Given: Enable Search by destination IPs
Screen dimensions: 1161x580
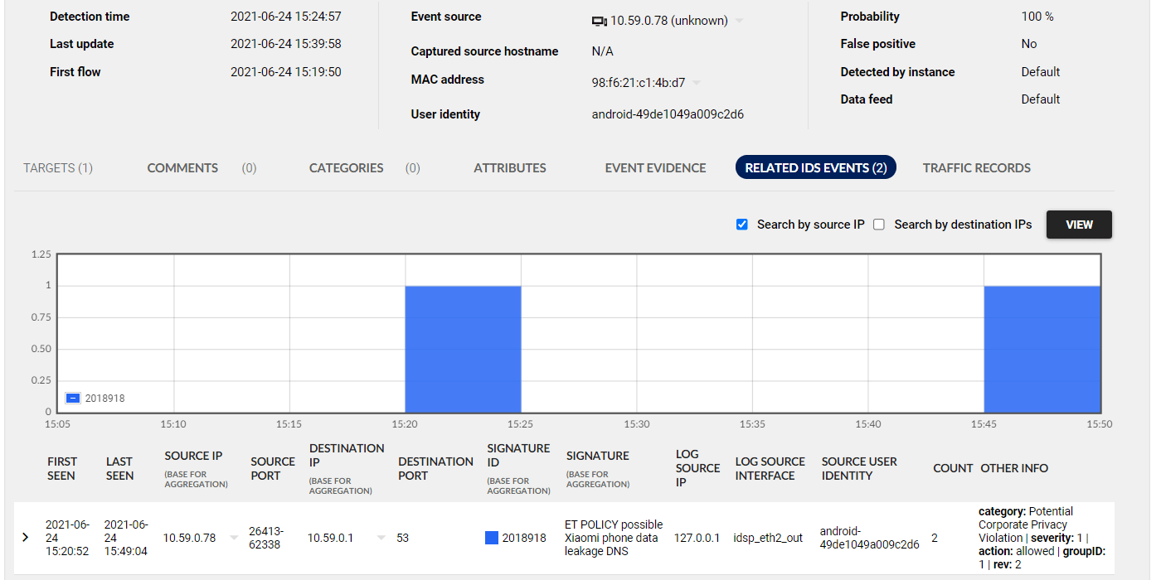Looking at the screenshot, I should pyautogui.click(x=879, y=225).
